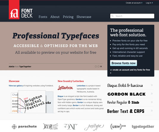This screenshot has height=132, width=159.
Task: Open the Parachute foundry logo
Action: [x=24, y=127]
